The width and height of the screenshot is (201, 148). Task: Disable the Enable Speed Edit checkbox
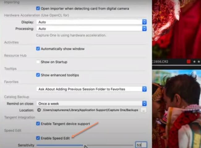pos(38,138)
